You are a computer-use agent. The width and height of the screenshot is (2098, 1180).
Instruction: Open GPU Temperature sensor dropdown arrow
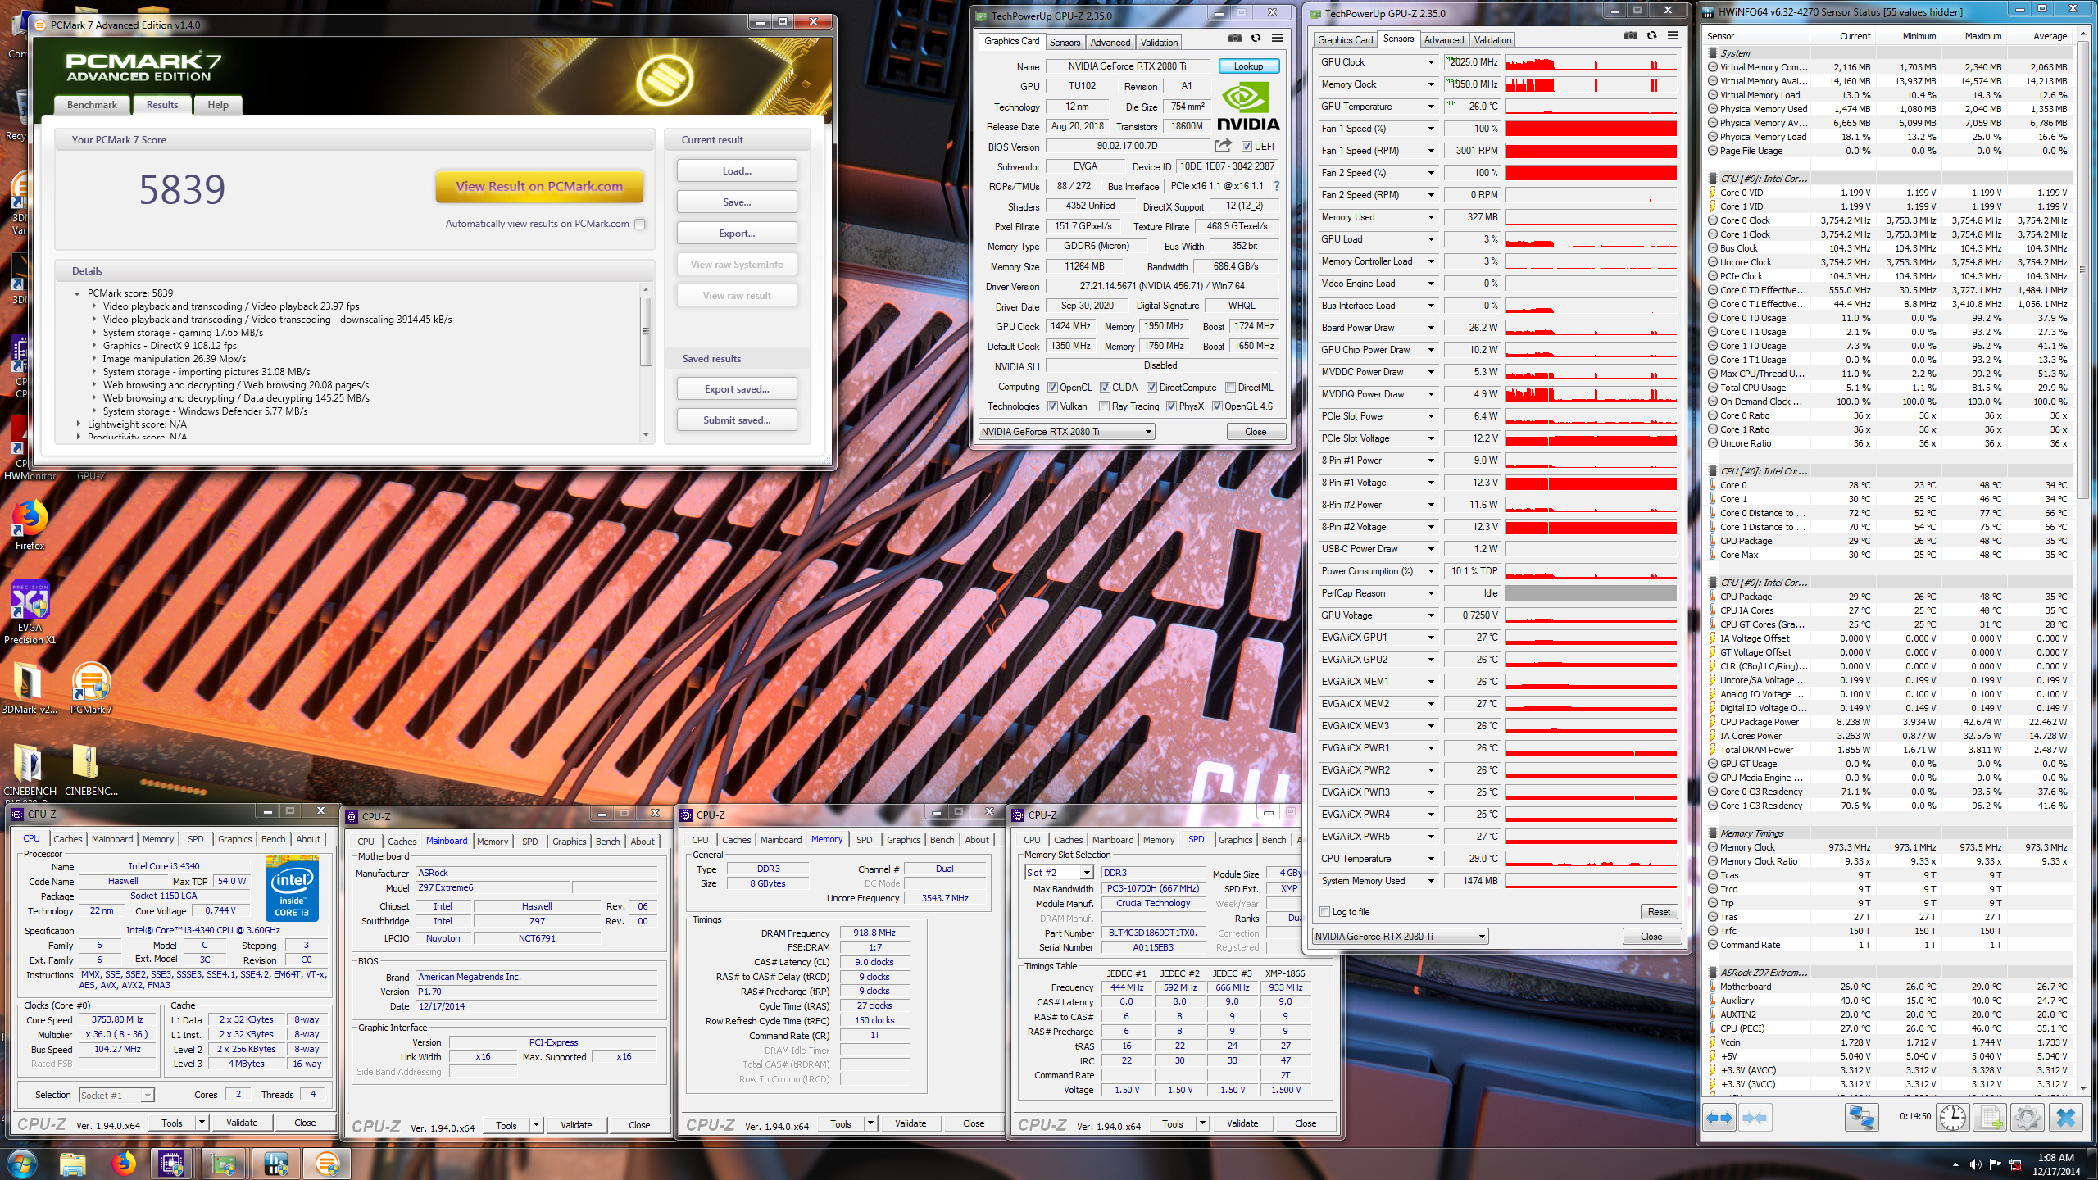click(1431, 107)
